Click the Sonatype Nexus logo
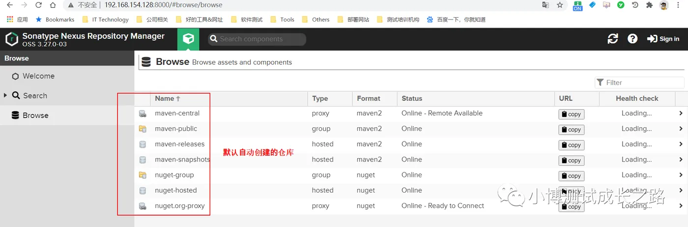This screenshot has height=227, width=688. point(12,39)
